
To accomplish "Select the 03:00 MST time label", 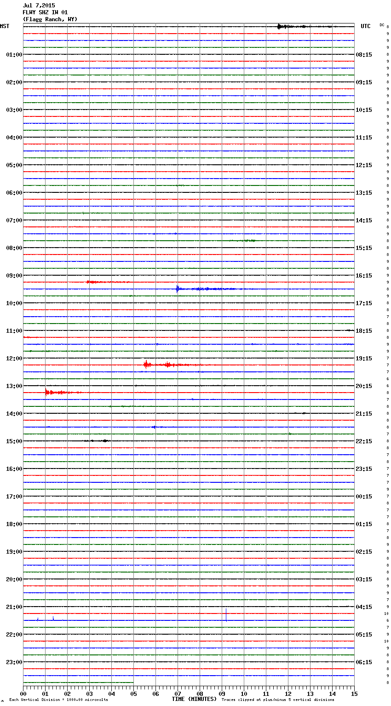I will [14, 110].
